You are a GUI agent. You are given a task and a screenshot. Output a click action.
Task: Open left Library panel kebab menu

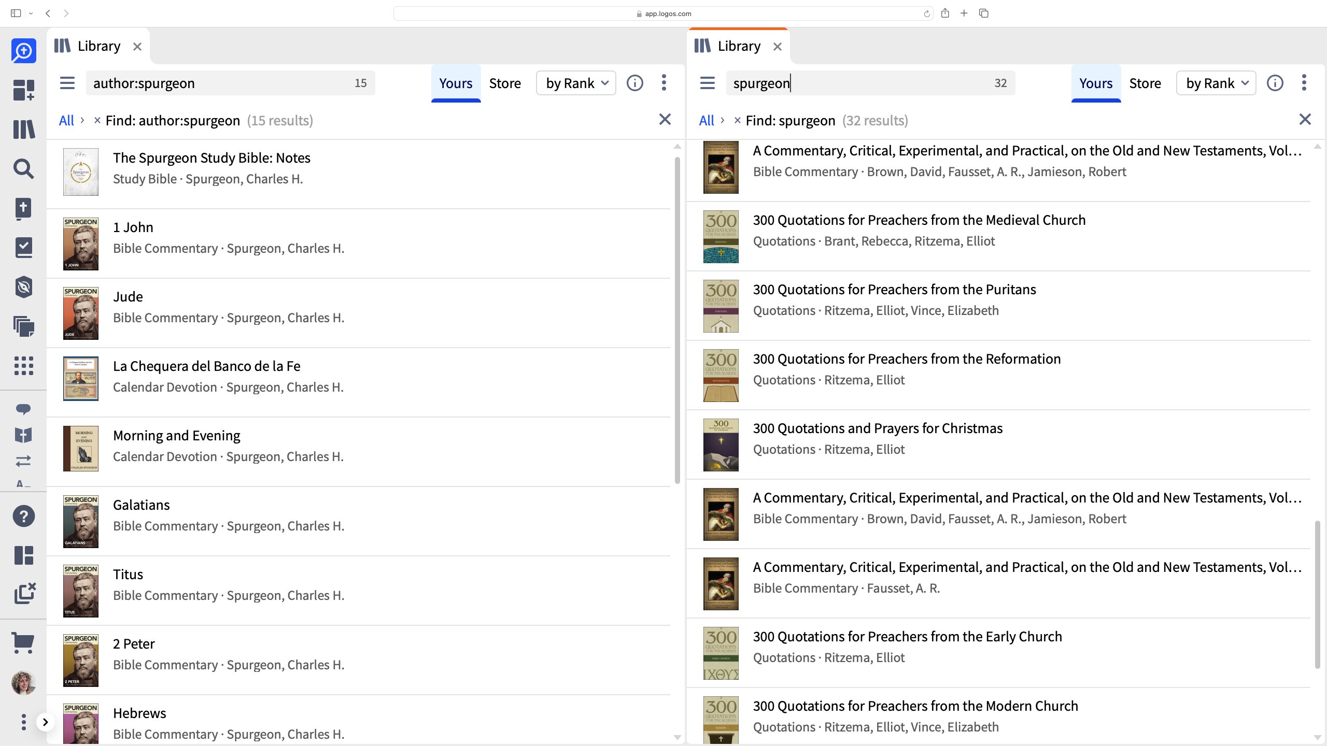click(x=664, y=83)
